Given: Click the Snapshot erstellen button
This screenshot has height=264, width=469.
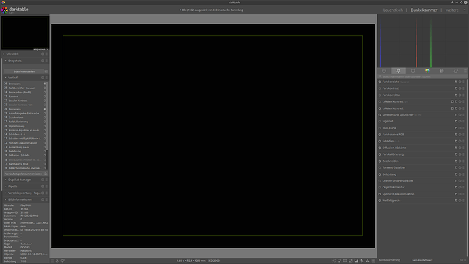Looking at the screenshot, I should pyautogui.click(x=24, y=71).
